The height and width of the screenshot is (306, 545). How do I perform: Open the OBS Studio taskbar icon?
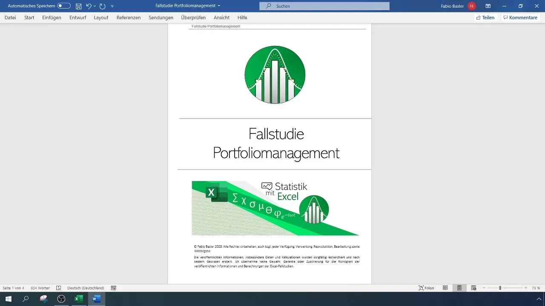point(61,299)
